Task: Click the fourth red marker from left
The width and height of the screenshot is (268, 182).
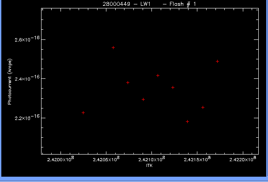Action: (x=143, y=99)
